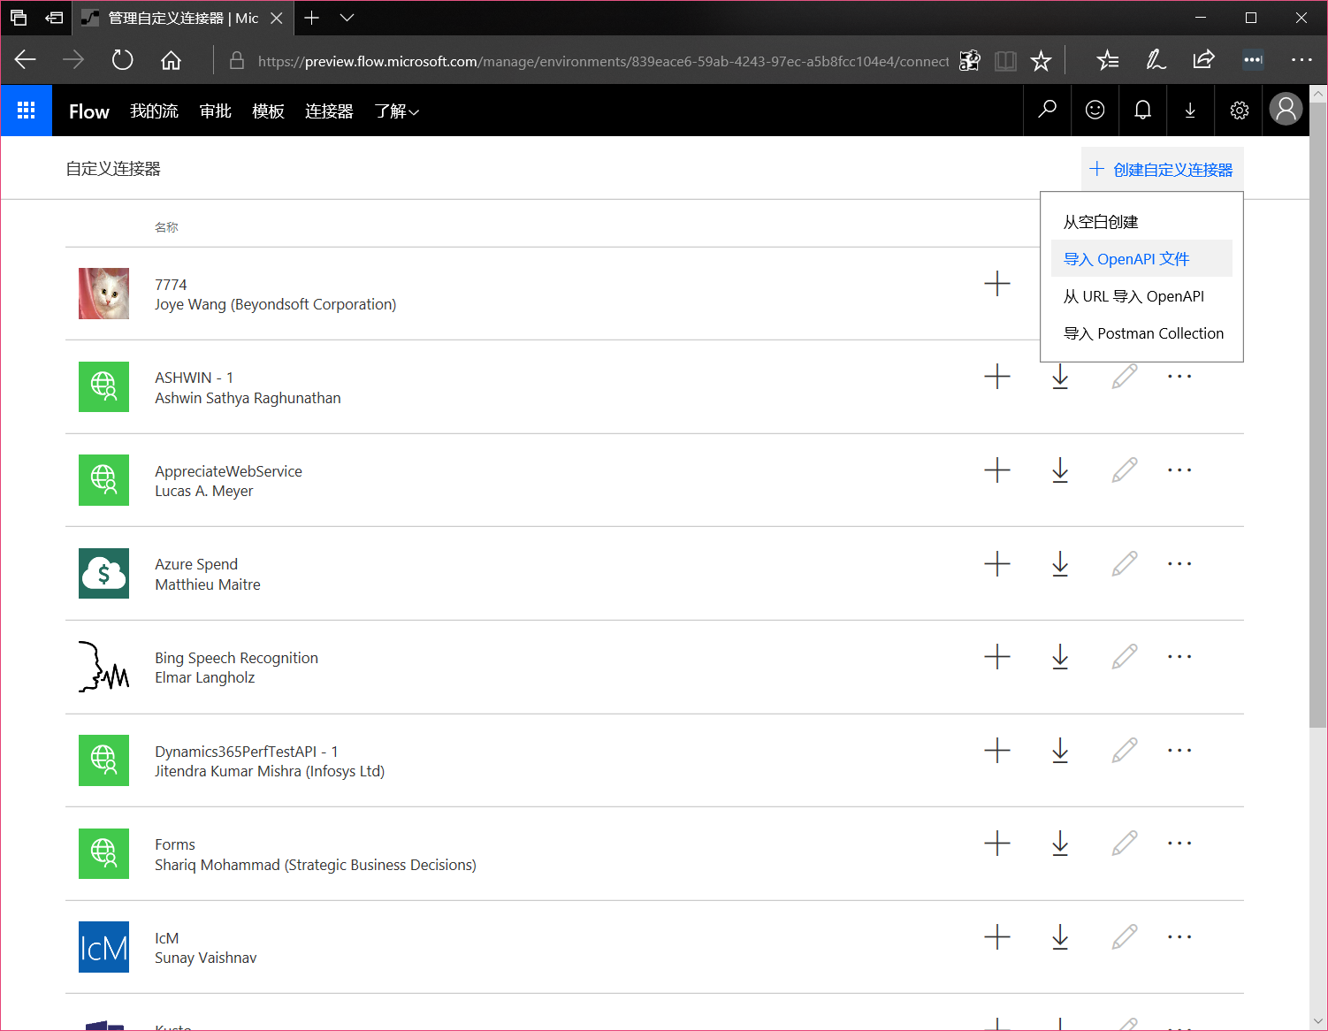
Task: Select 从 URL 导入 OpenAPI option
Action: point(1133,296)
